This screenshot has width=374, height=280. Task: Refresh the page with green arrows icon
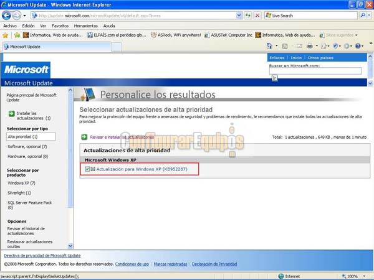tap(248, 16)
